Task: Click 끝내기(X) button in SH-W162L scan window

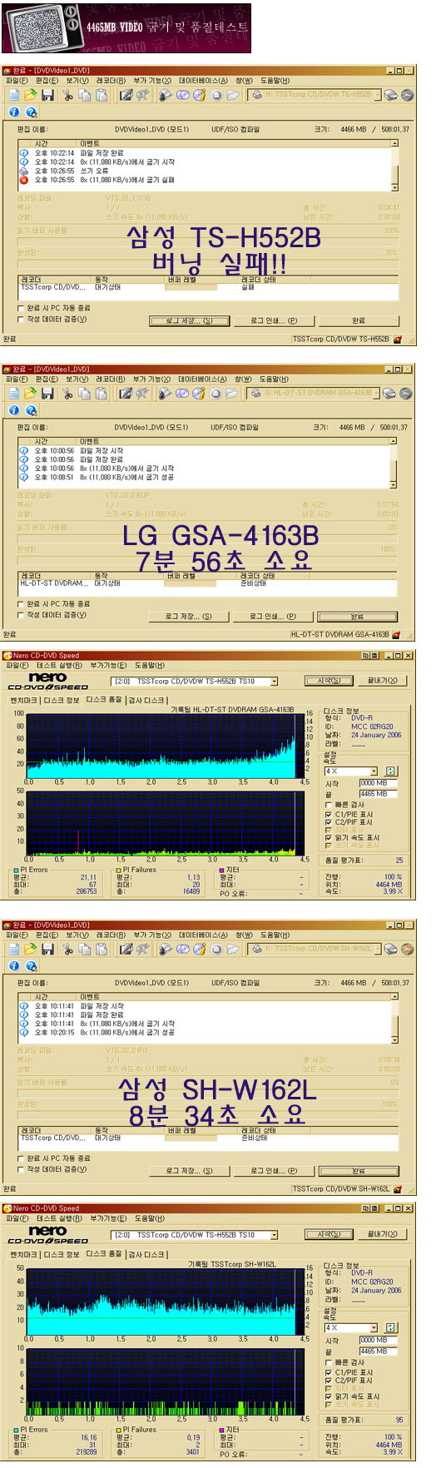Action: tap(383, 1234)
